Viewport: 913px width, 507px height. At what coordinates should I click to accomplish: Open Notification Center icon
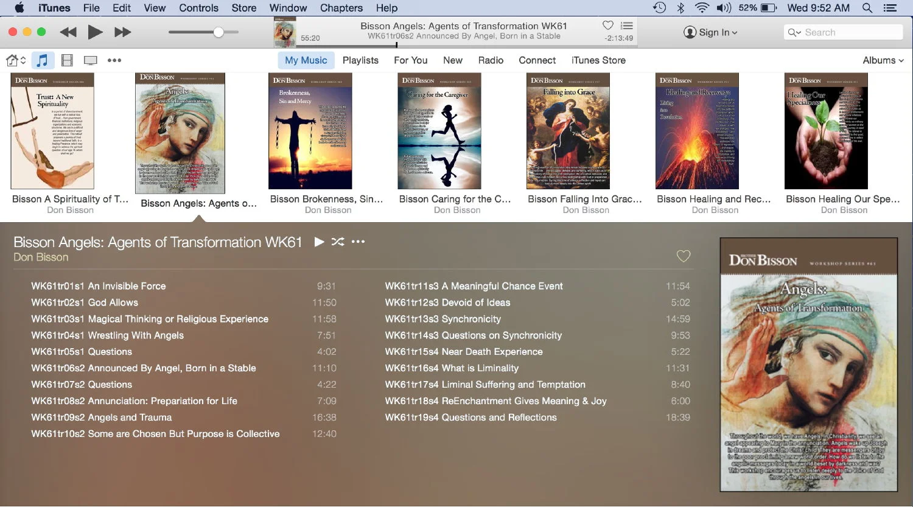[890, 8]
